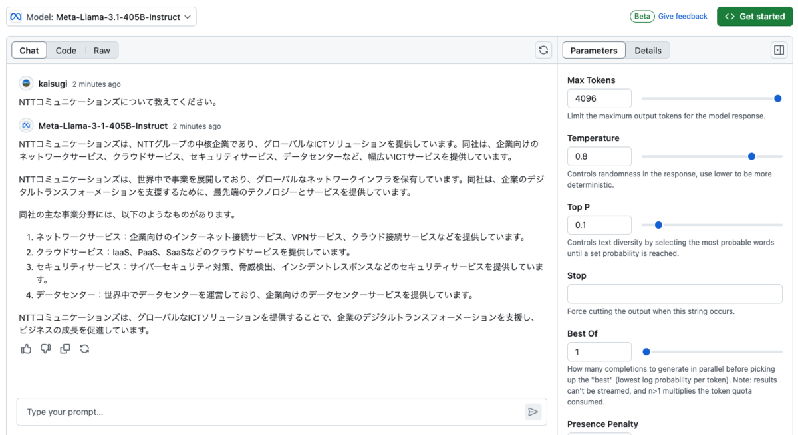Switch to the Raw tab
The height and width of the screenshot is (435, 798).
102,50
